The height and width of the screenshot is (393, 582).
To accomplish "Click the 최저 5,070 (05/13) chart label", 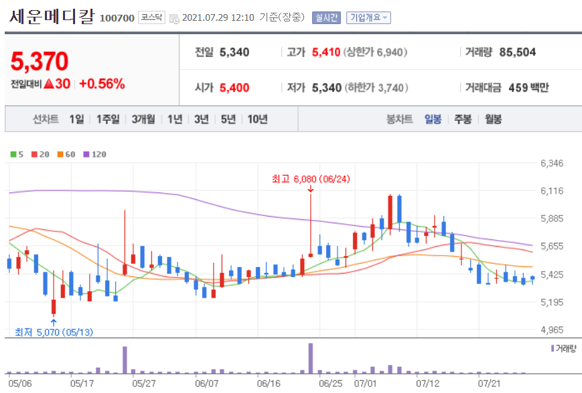I will click(x=54, y=332).
